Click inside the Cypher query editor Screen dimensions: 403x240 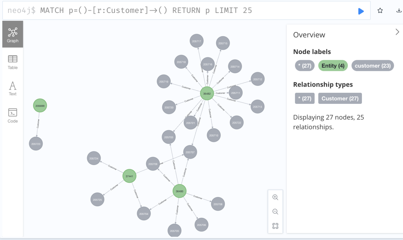(186, 10)
